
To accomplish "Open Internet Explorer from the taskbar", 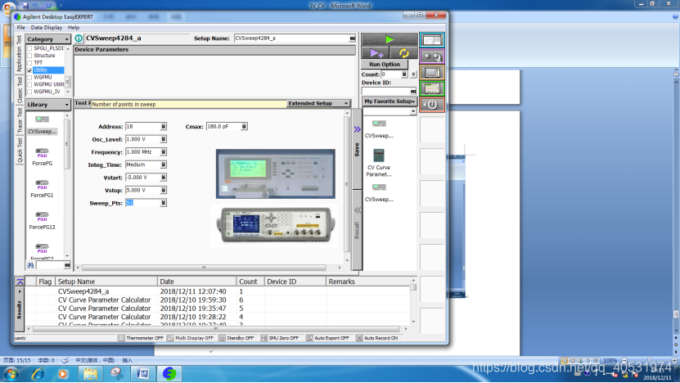I will pyautogui.click(x=38, y=373).
